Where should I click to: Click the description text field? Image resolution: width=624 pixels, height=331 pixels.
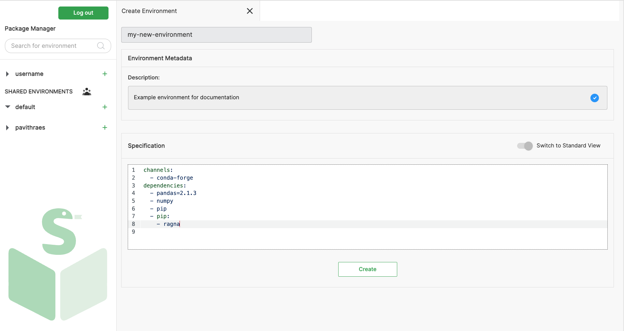[358, 98]
